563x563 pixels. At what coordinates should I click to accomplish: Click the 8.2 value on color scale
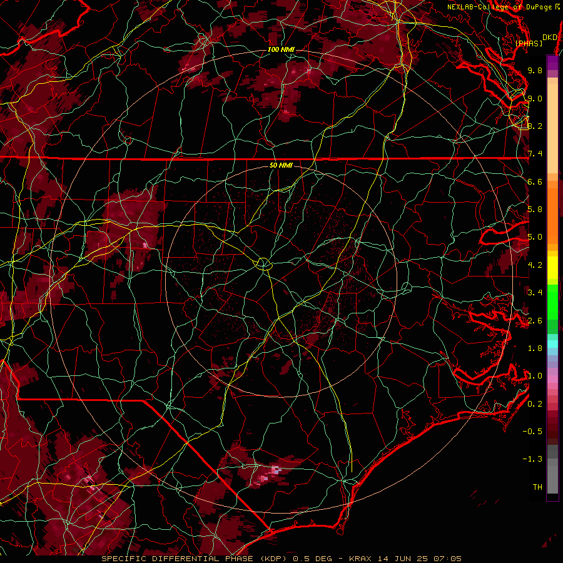(x=535, y=126)
